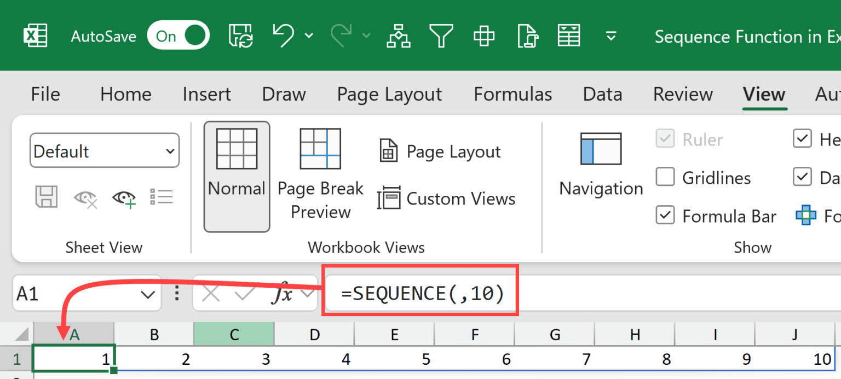This screenshot has width=841, height=379.
Task: Click the Page Break Preview icon
Action: [320, 148]
